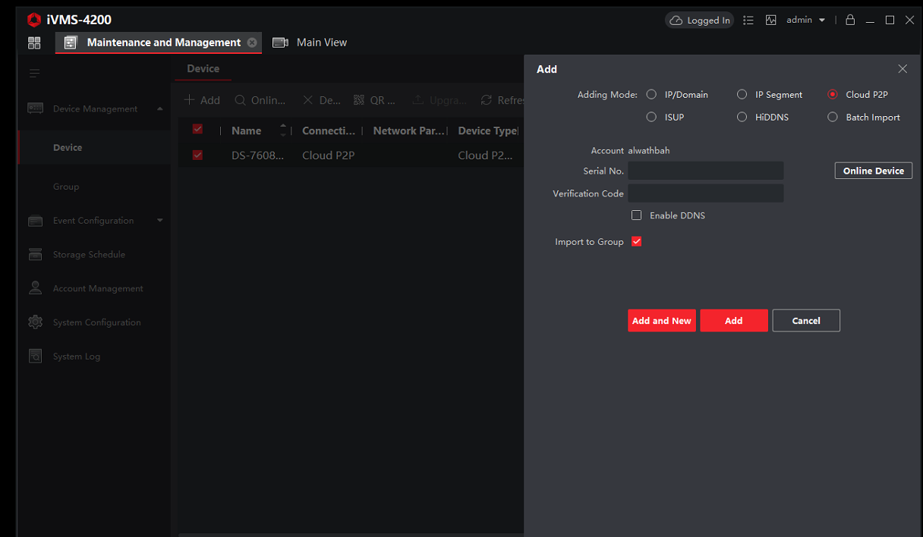Click the Logged In cloud status icon
923x537 pixels.
point(676,20)
